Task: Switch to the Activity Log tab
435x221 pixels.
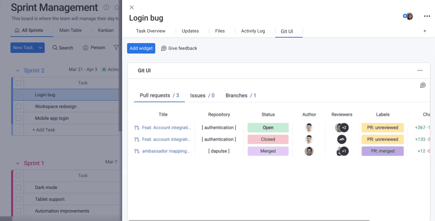Action: (253, 31)
